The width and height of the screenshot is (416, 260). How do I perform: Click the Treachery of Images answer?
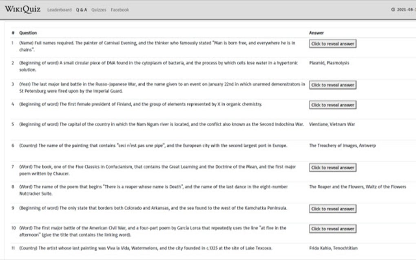342,145
